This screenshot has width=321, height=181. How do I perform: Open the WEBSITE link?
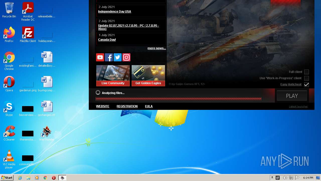pyautogui.click(x=103, y=106)
